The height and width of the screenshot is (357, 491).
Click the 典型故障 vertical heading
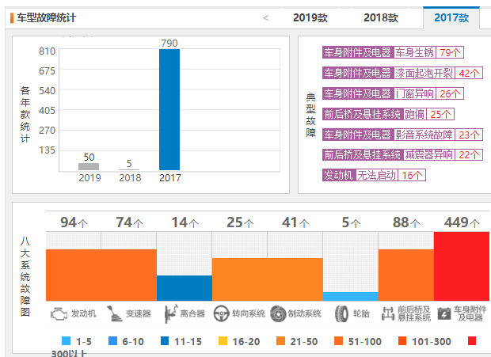pos(310,115)
